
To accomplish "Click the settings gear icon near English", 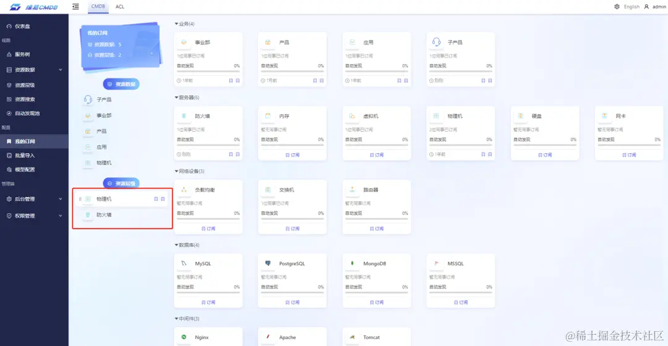I will point(617,6).
